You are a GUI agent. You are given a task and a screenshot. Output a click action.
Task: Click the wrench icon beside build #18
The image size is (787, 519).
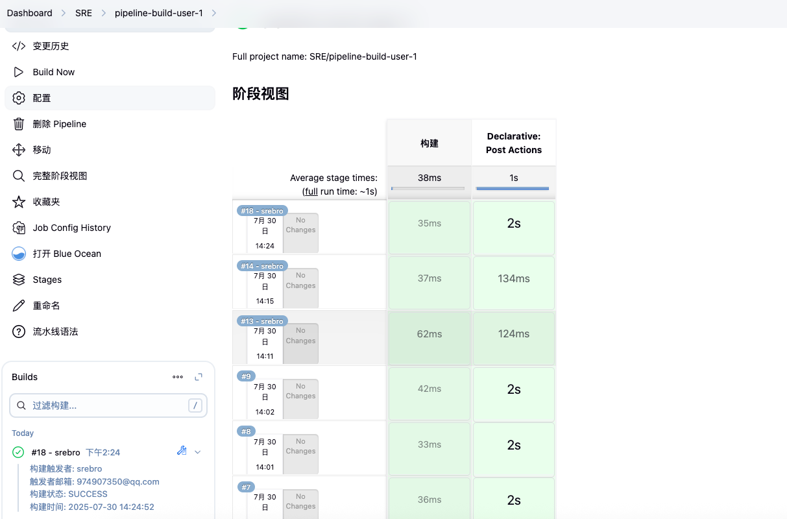[x=182, y=452]
